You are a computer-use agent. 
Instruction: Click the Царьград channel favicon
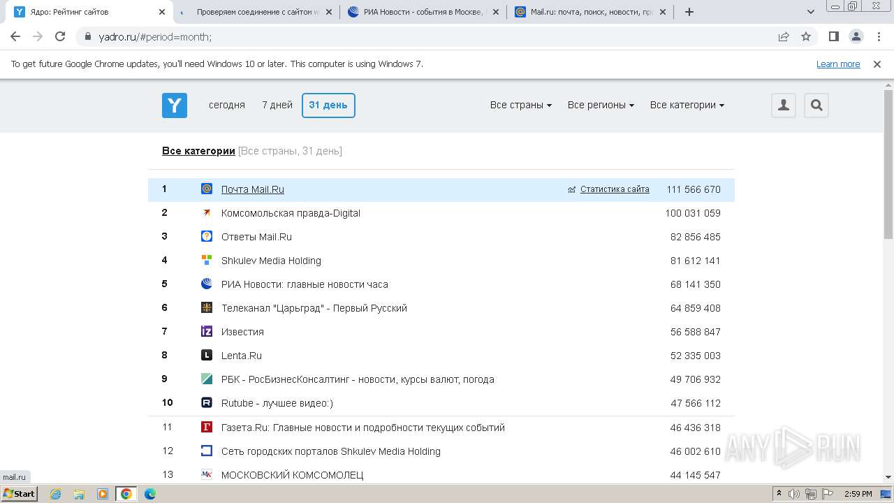point(207,307)
